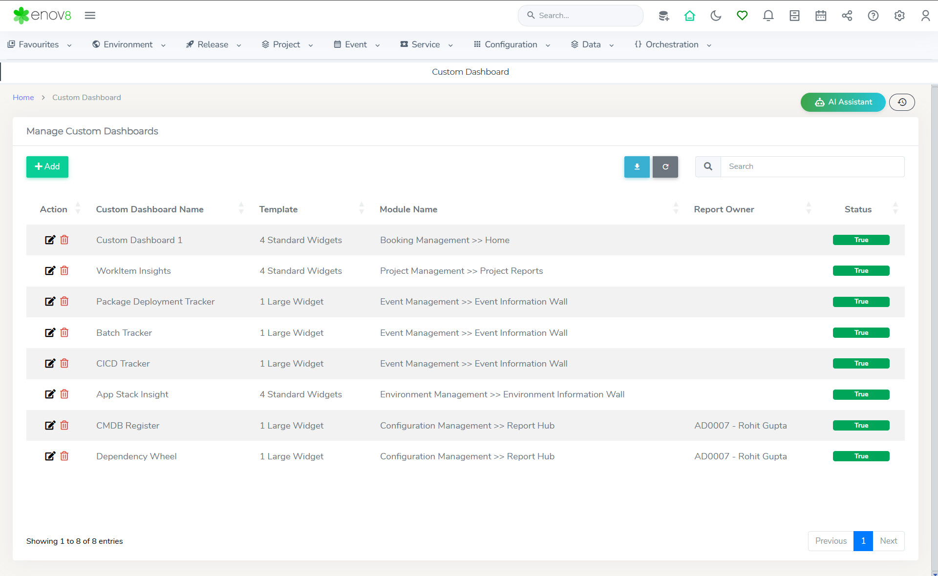
Task: Delete the CMDB Register dashboard
Action: 64,425
